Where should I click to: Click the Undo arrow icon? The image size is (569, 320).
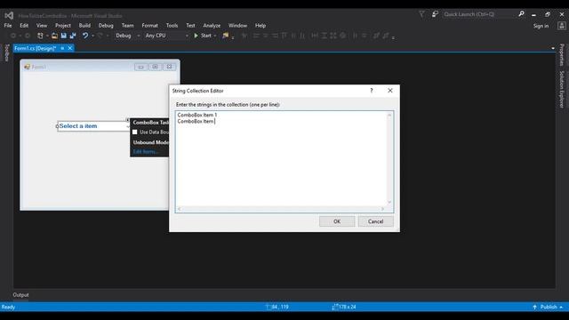coord(85,36)
